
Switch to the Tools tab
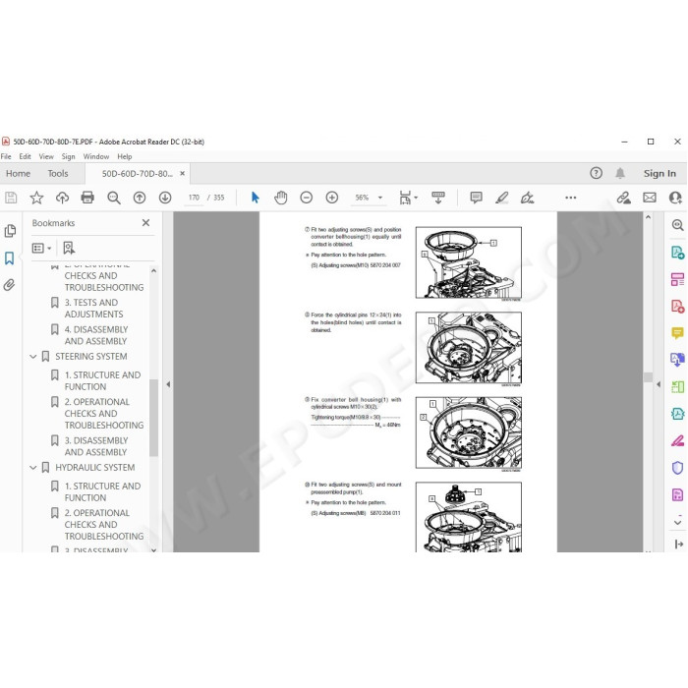point(58,174)
